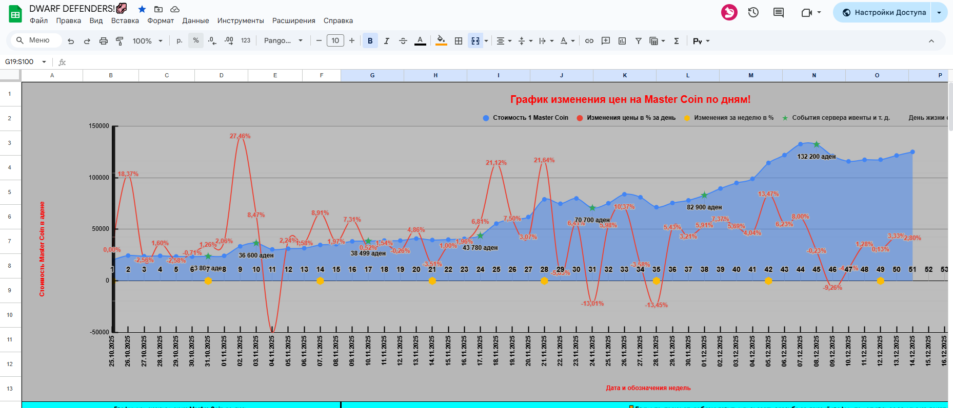
Task: Open version history clock icon
Action: (x=753, y=12)
